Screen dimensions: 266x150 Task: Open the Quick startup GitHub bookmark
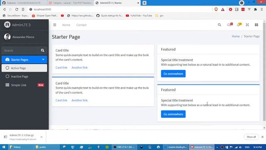pos(109,15)
